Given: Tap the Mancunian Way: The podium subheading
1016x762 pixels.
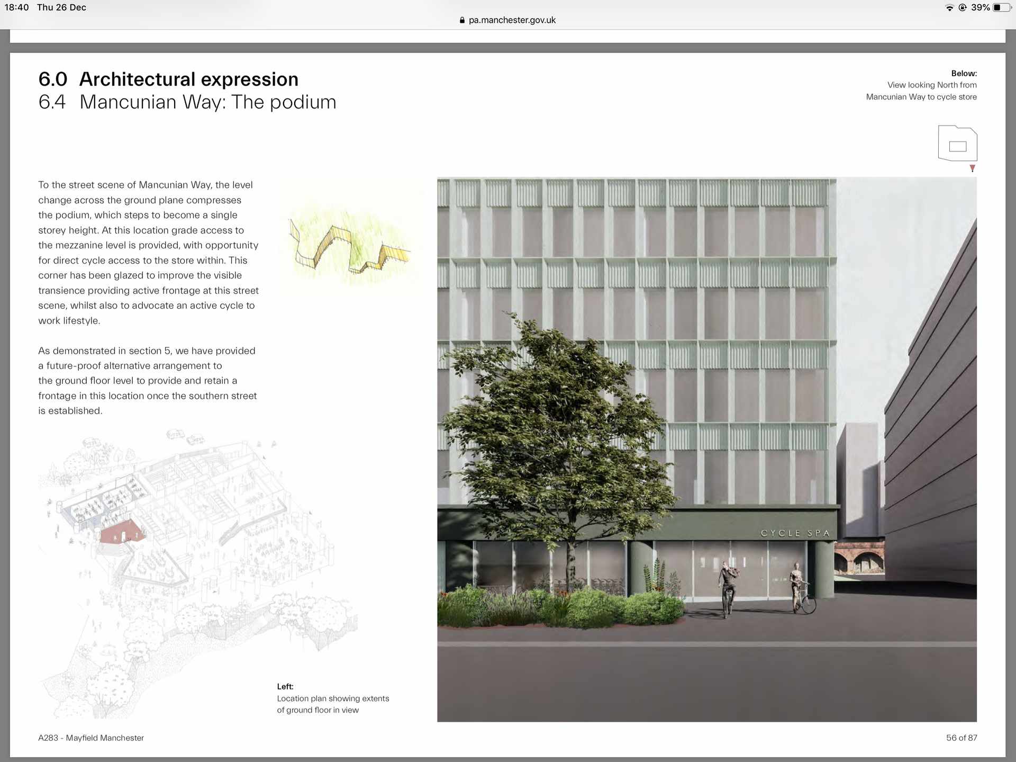Looking at the screenshot, I should click(x=207, y=102).
